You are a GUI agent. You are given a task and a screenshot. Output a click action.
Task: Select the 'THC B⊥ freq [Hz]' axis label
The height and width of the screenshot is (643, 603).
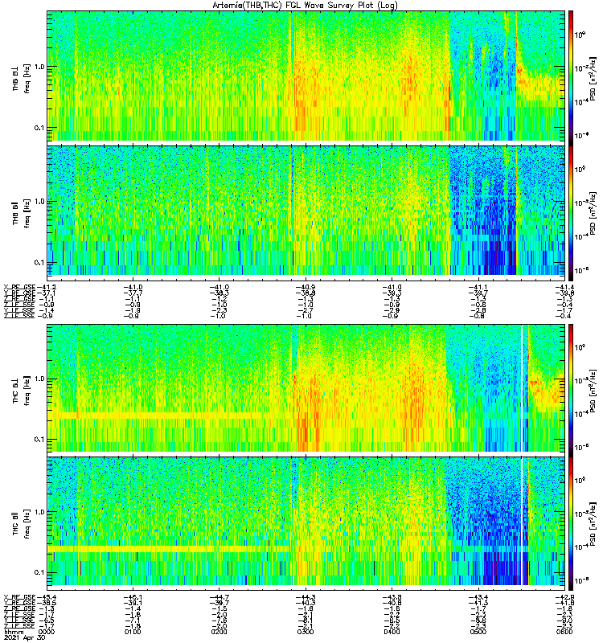click(x=21, y=391)
